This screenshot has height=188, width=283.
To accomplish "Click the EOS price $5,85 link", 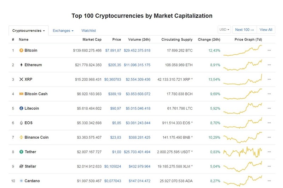I will tap(117, 123).
